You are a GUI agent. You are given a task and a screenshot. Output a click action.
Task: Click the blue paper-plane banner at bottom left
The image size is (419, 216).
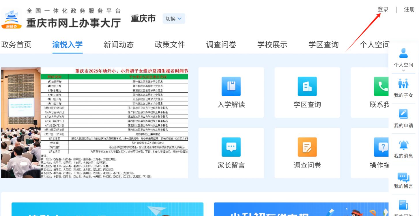point(107,209)
